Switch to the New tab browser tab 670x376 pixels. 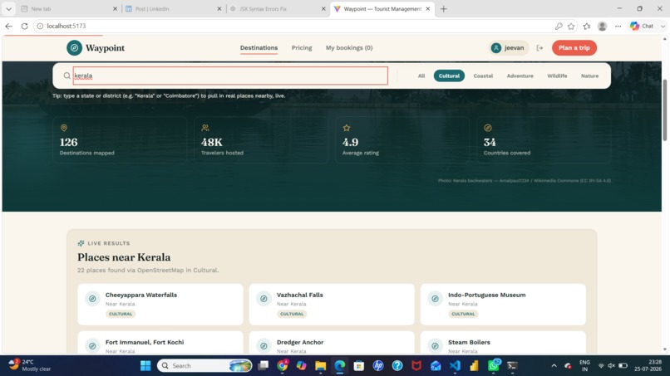[68, 8]
